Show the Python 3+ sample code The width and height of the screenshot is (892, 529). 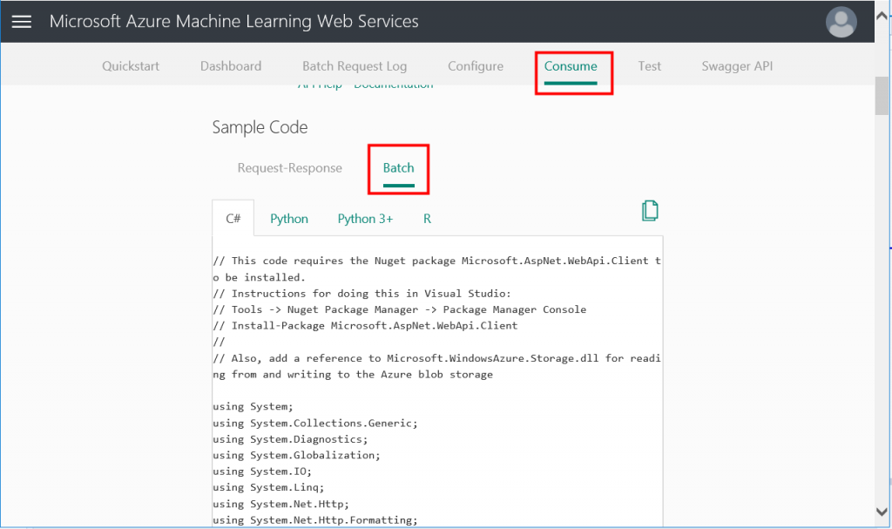[x=365, y=220]
